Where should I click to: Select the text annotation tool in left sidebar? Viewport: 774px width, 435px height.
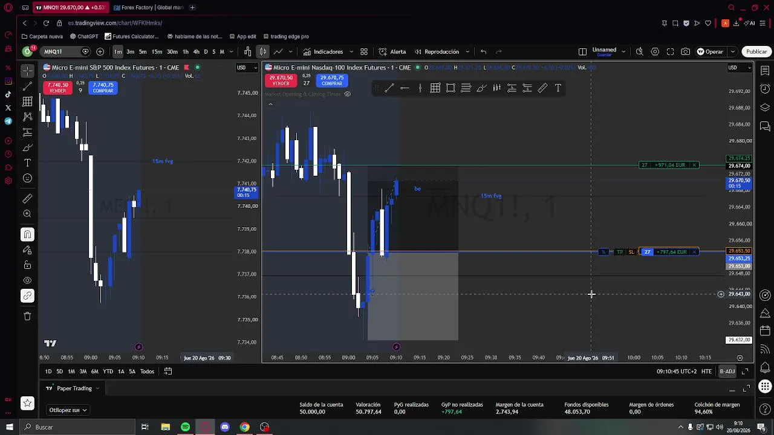click(x=27, y=163)
